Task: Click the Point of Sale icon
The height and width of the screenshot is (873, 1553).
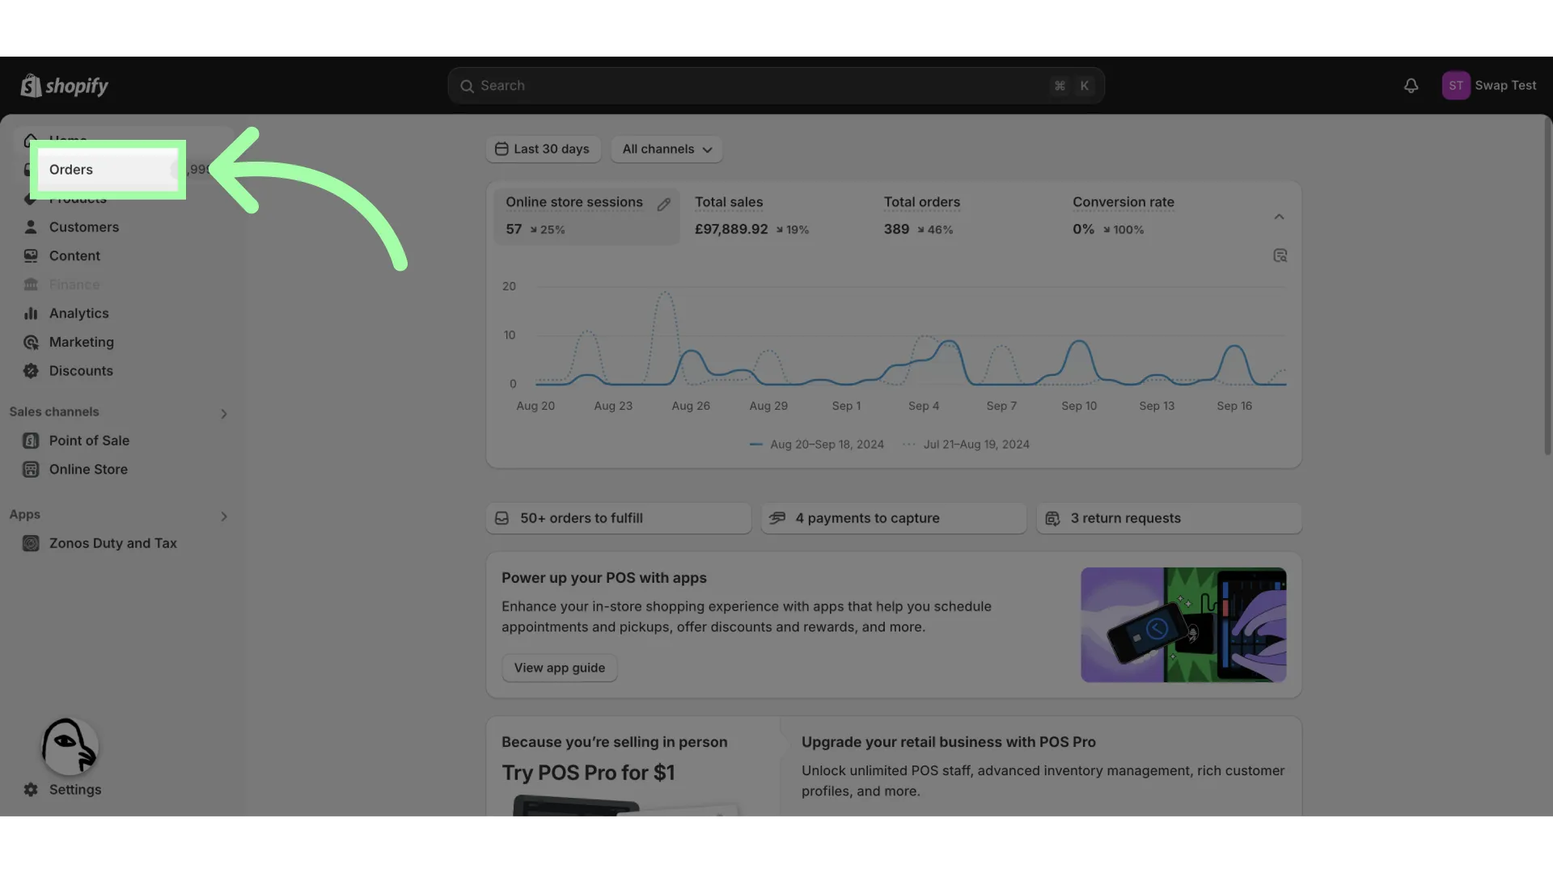Action: [x=31, y=441]
